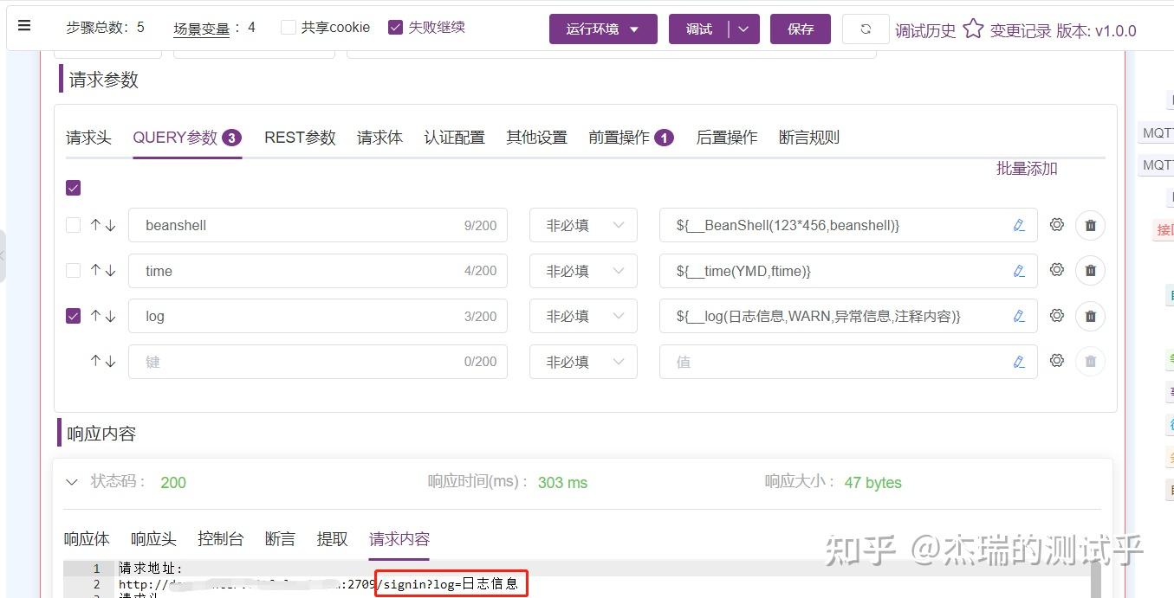Delete the time parameter row
This screenshot has height=598, width=1174.
click(x=1090, y=271)
